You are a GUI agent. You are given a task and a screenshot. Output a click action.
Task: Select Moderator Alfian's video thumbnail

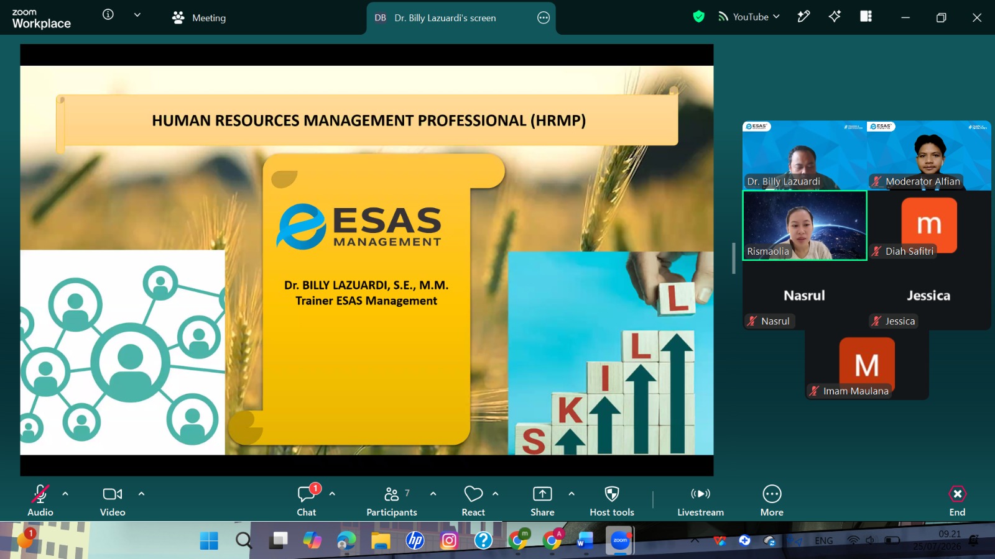(929, 155)
